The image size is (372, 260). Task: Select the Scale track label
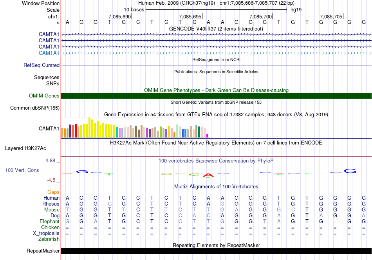53,10
